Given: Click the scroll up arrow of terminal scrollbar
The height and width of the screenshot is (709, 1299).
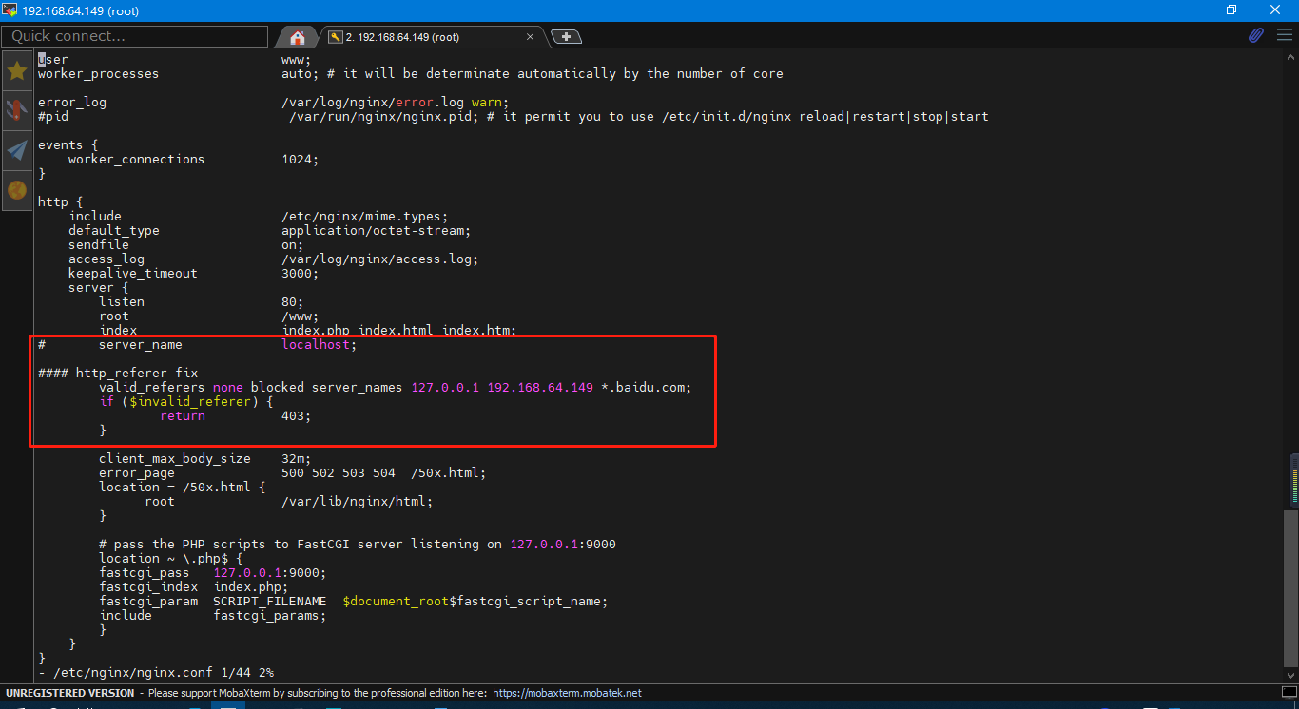Looking at the screenshot, I should click(1291, 56).
